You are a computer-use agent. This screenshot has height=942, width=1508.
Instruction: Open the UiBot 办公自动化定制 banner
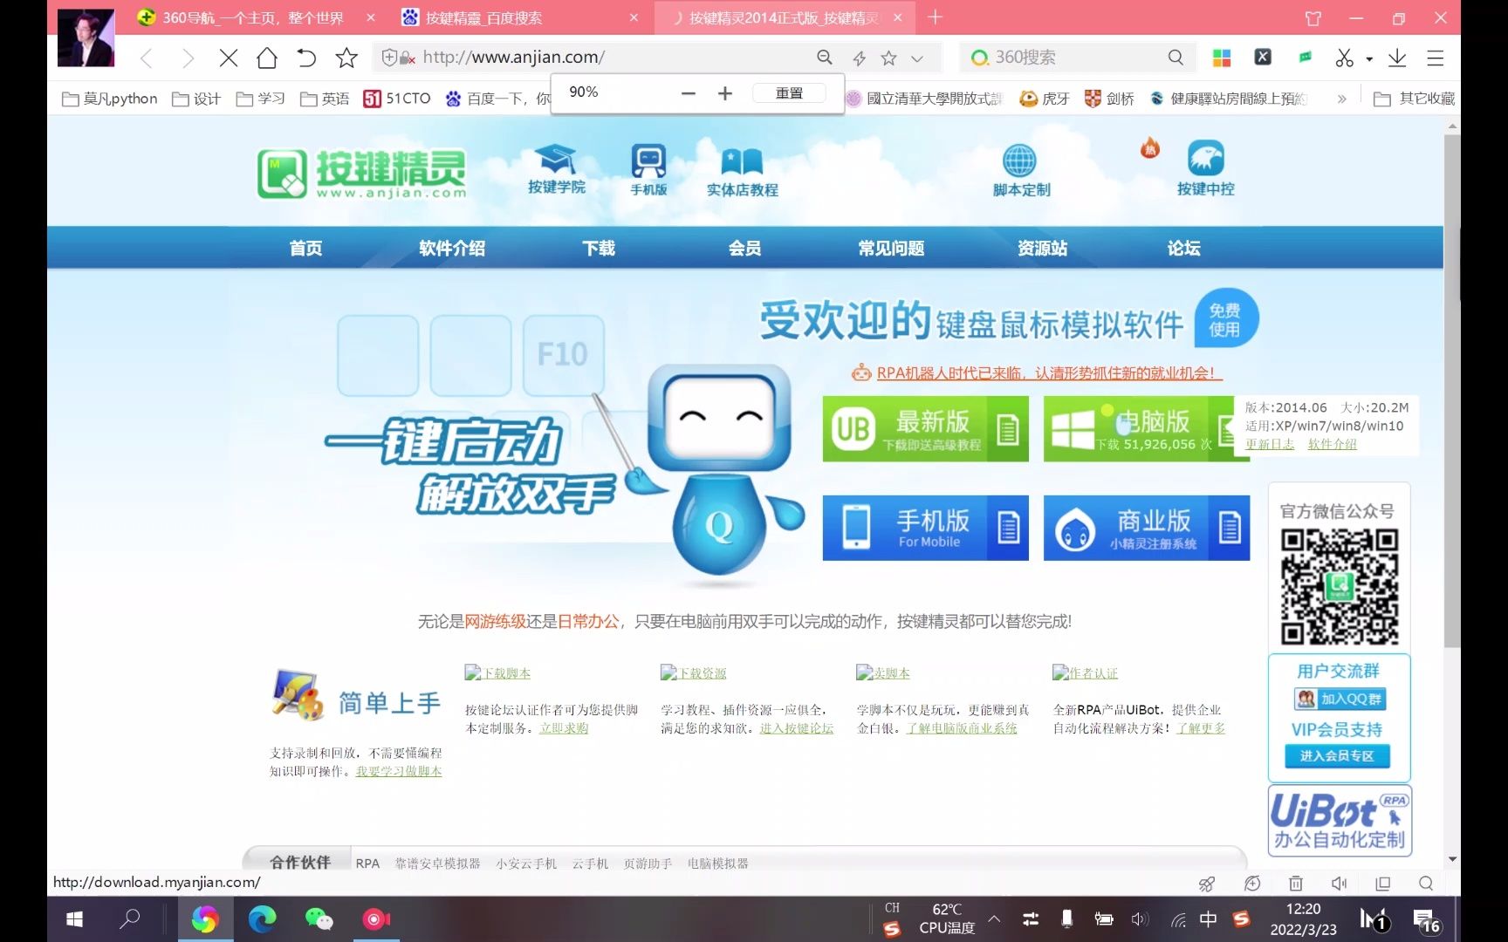[1340, 820]
